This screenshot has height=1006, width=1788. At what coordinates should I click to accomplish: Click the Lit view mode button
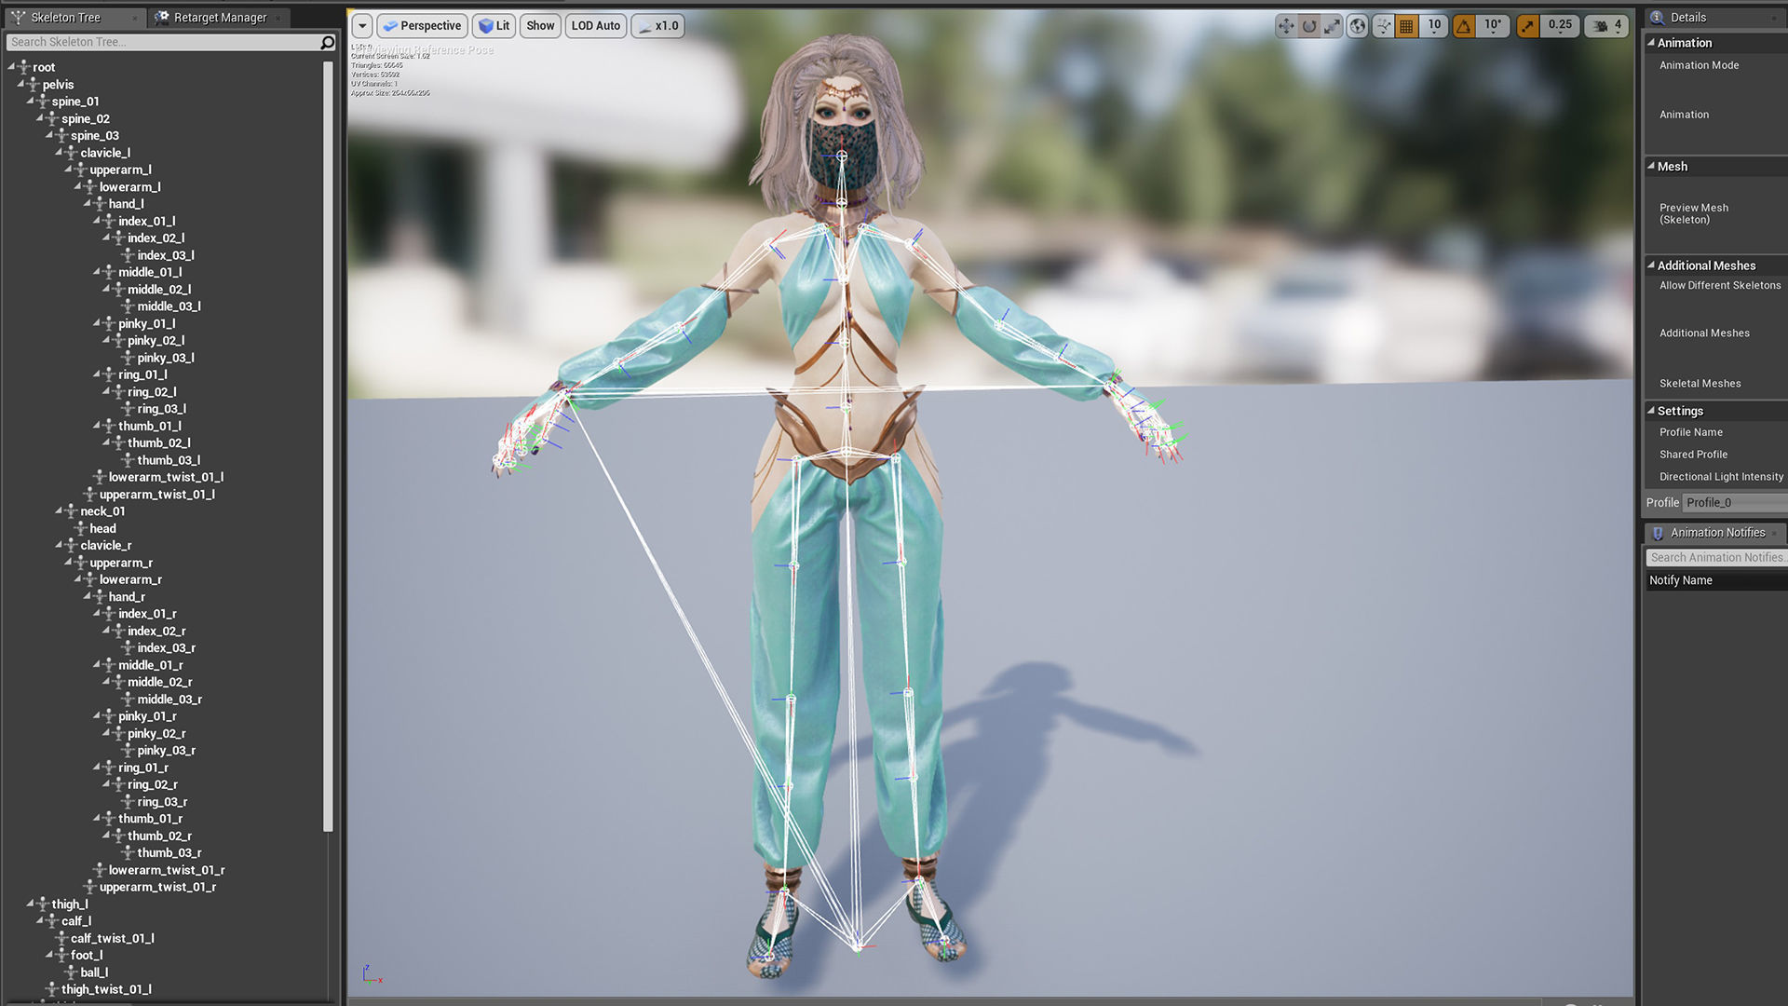tap(494, 25)
